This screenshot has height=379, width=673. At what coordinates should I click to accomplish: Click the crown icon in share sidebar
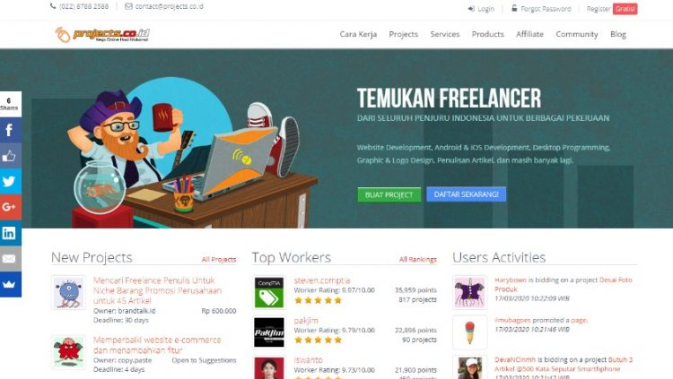(10, 284)
